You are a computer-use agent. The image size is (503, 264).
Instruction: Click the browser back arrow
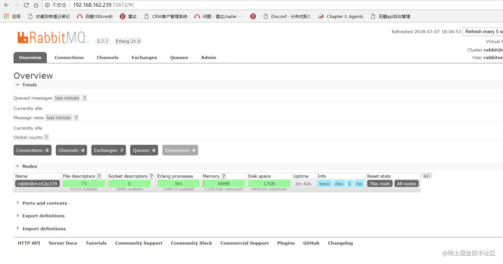click(6, 5)
